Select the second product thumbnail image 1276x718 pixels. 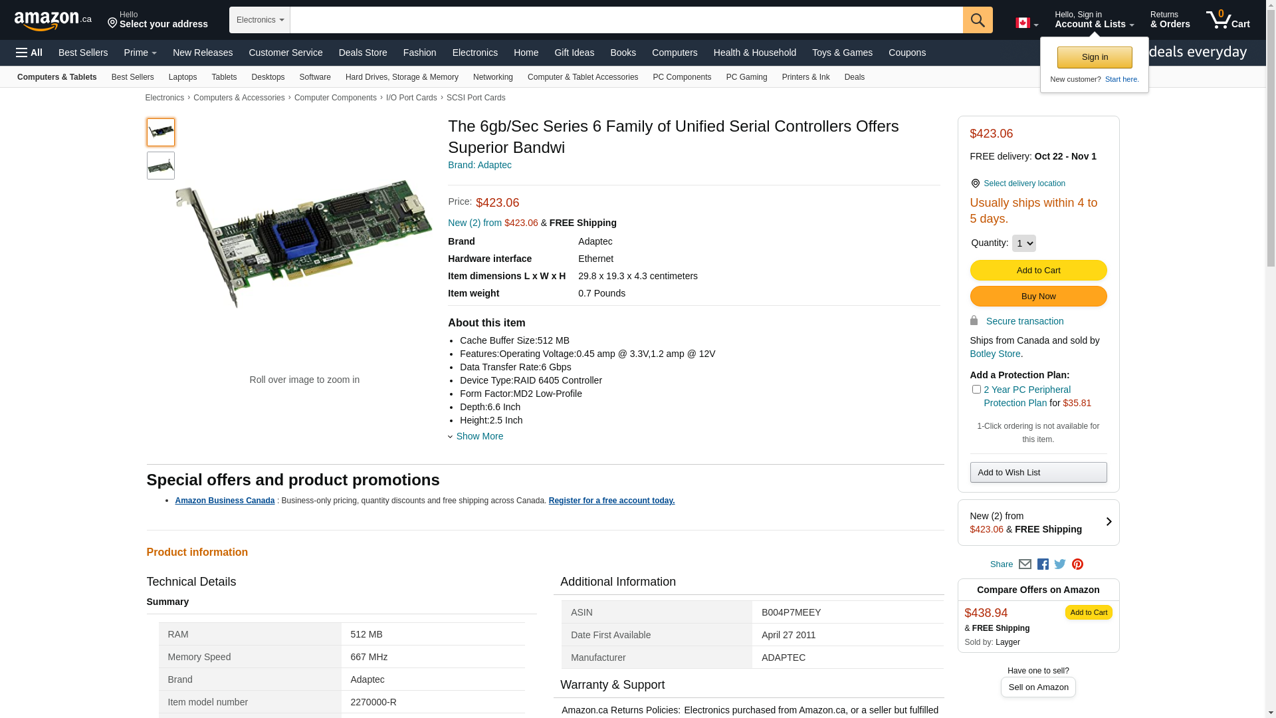[x=161, y=166]
